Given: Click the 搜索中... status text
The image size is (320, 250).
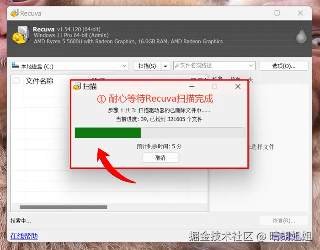Looking at the screenshot, I should (x=21, y=220).
